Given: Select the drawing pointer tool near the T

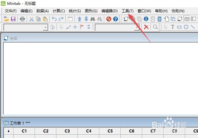Looking at the screenshot, I should tap(166, 27).
